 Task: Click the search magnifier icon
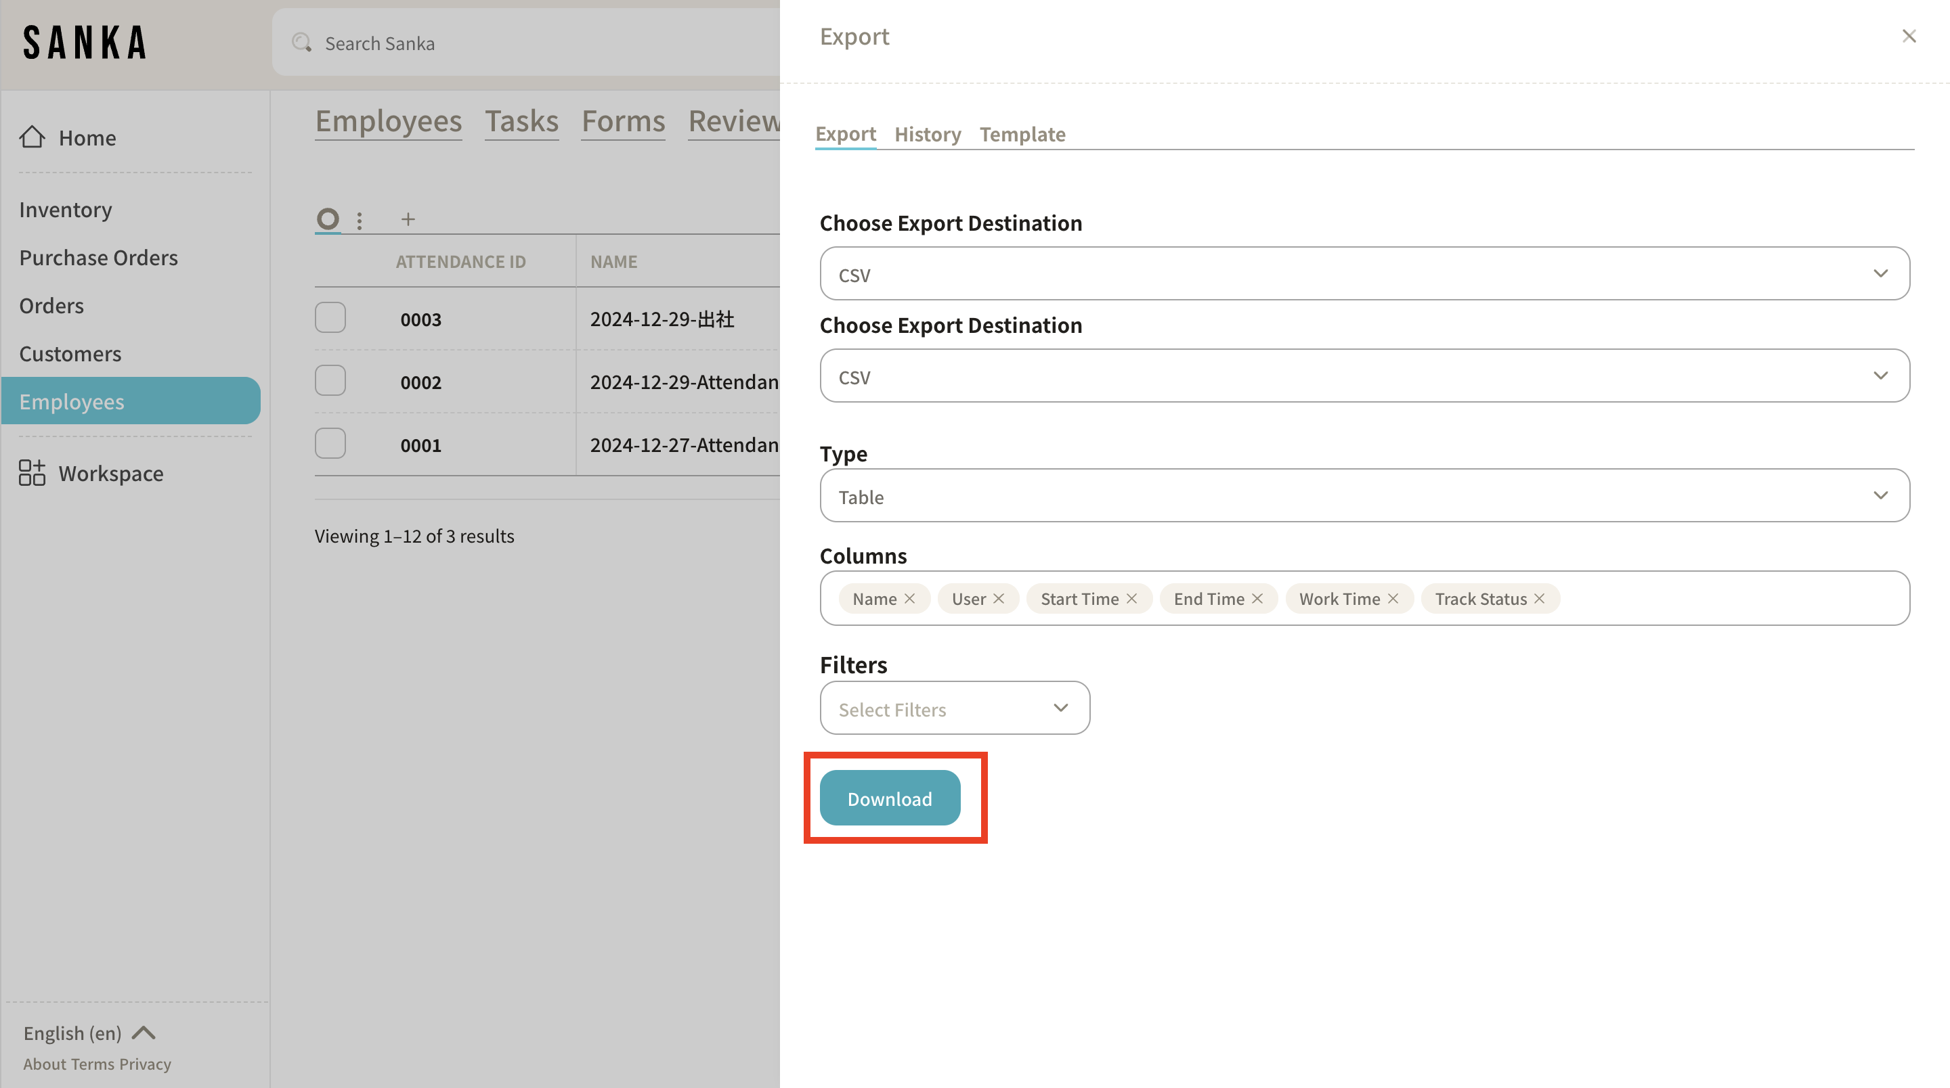302,43
